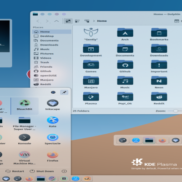The height and width of the screenshot is (182, 182).
Task: Click System Settings sliders icon in bottom taskbar
Action: tap(18, 179)
